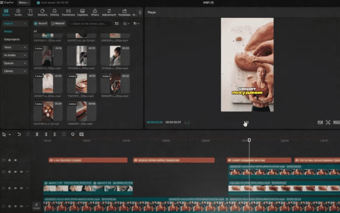The height and width of the screenshot is (213, 340).
Task: Click the preview quality icon beside the timecode
Action: pos(187,123)
